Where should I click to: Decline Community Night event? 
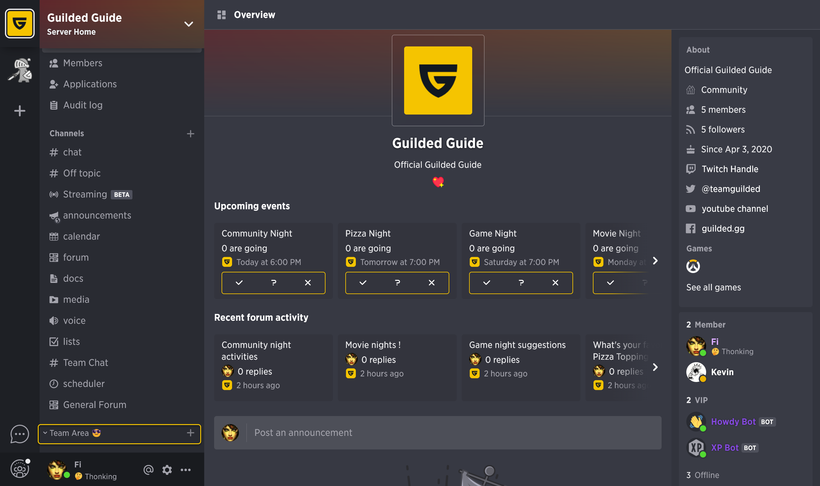(308, 283)
